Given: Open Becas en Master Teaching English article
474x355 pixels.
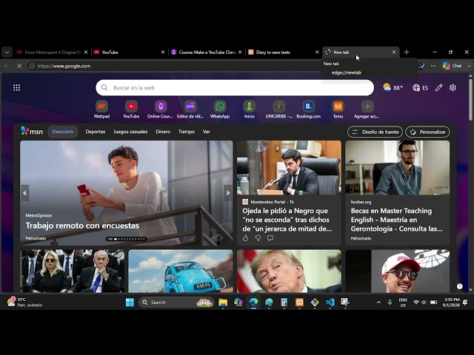Looking at the screenshot, I should [396, 220].
